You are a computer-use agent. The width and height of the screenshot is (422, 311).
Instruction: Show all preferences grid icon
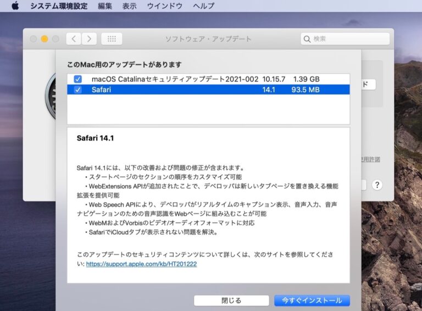tap(112, 39)
